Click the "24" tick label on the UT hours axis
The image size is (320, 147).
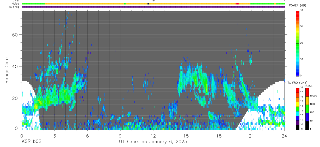point(285,136)
